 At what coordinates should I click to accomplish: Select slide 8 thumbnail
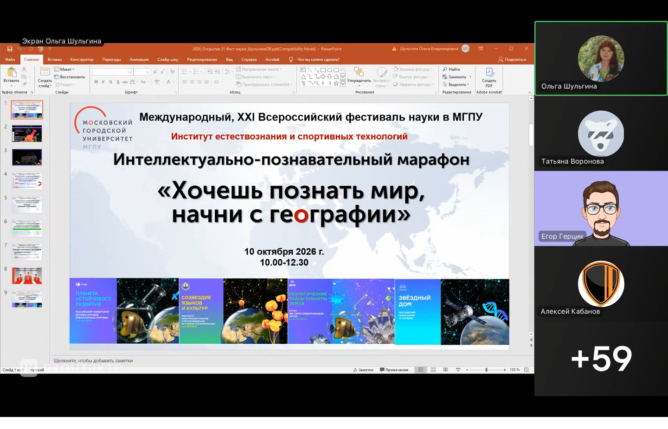point(27,276)
